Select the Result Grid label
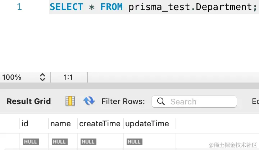Screen dimensions: 259x150 click(x=29, y=102)
